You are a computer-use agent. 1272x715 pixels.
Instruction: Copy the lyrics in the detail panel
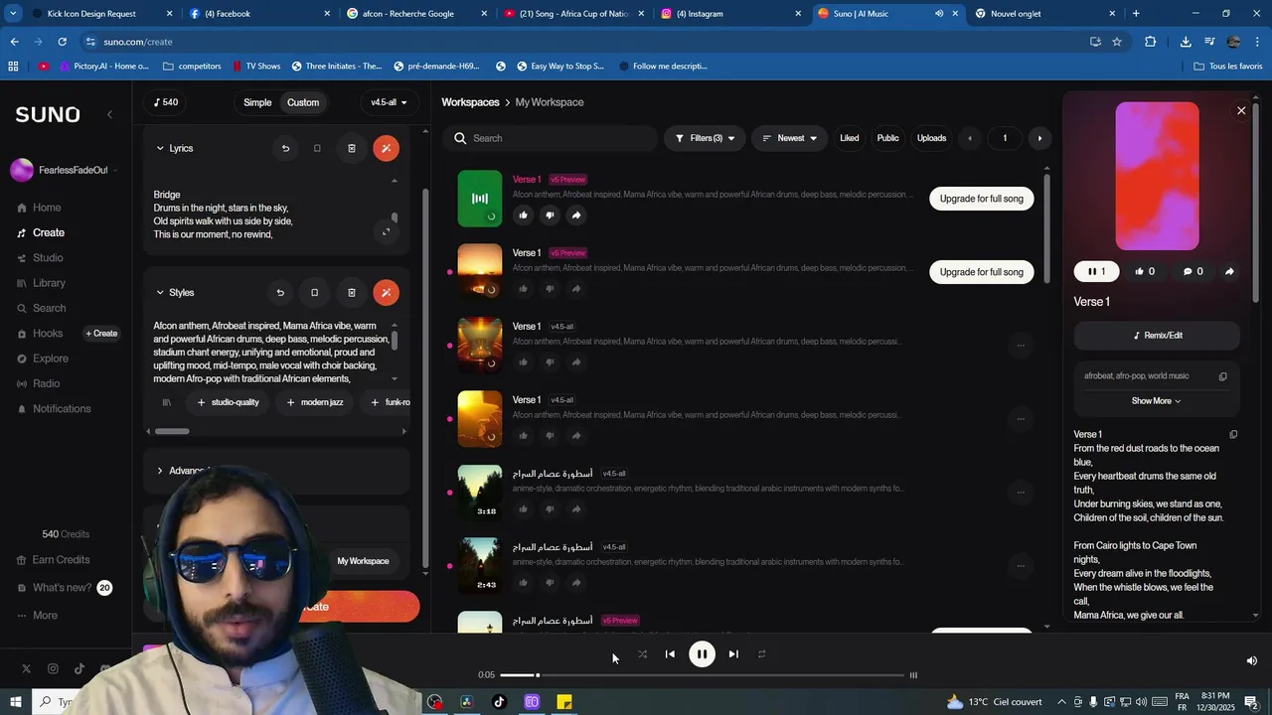tap(1233, 435)
